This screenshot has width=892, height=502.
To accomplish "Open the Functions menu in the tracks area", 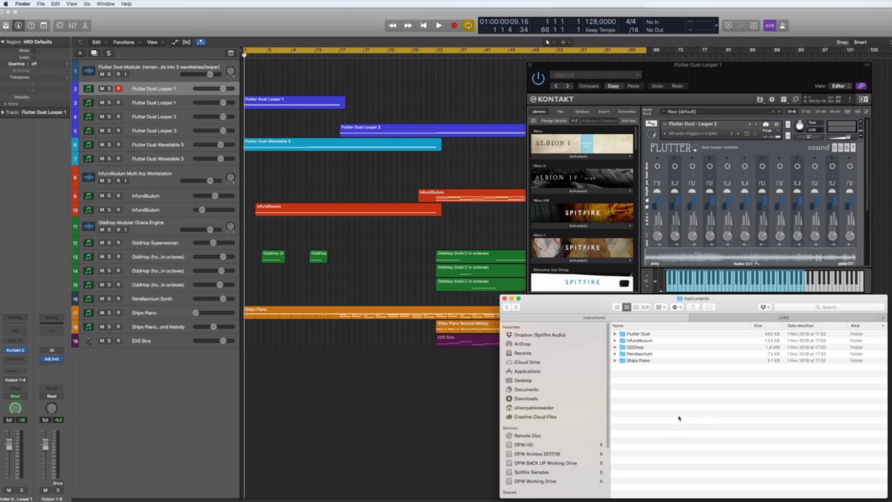I will coord(126,42).
